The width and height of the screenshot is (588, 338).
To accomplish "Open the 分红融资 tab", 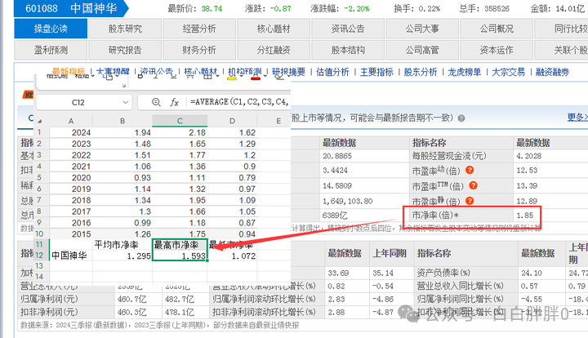I will tap(274, 50).
